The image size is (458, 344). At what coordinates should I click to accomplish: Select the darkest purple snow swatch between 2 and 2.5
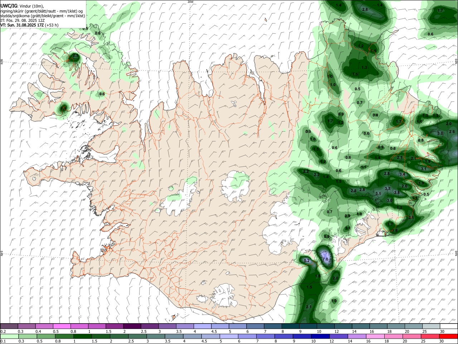coord(132,326)
